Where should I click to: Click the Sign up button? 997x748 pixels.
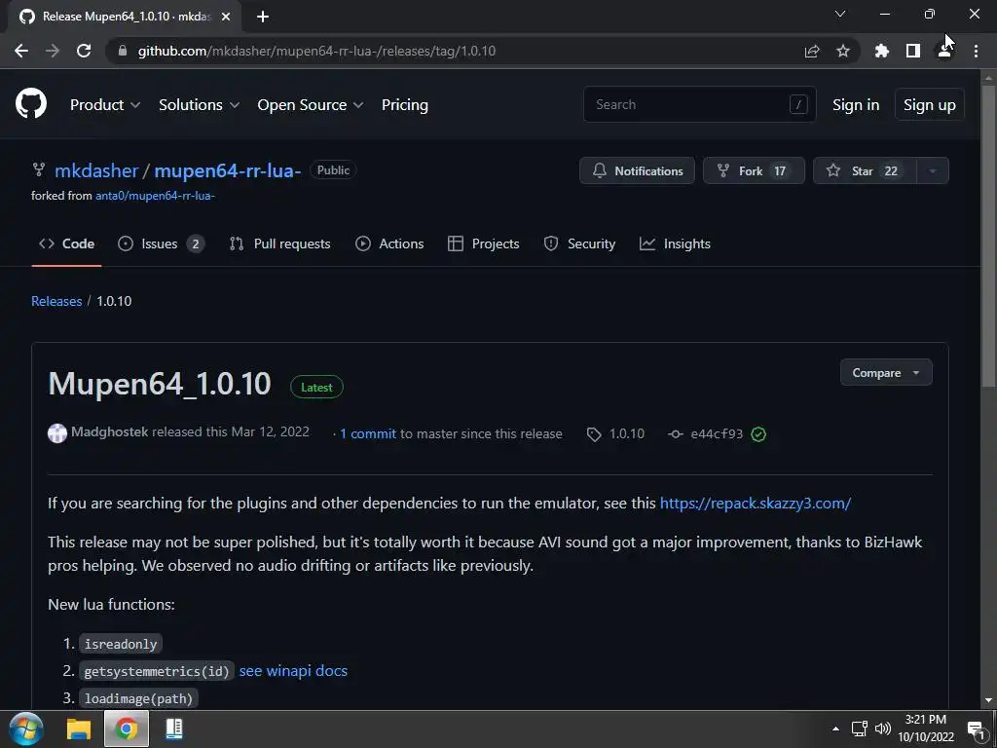[930, 104]
